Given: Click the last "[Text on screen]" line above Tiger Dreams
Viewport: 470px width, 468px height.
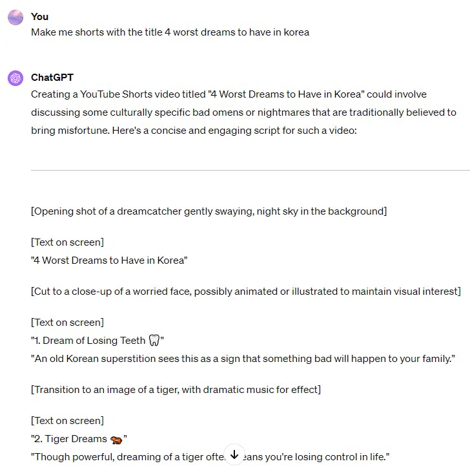Looking at the screenshot, I should coord(67,421).
